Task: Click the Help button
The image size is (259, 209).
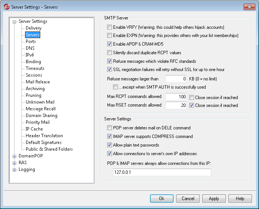Action: (x=240, y=199)
